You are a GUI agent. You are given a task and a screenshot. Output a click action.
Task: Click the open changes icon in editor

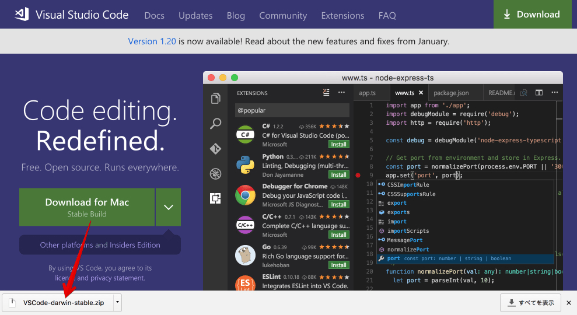pos(524,93)
